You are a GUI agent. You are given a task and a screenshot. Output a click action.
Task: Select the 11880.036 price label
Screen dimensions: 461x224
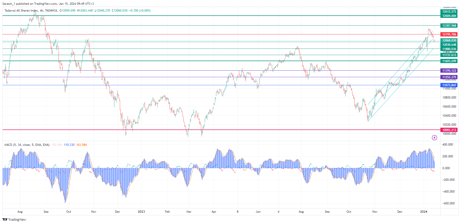click(449, 49)
